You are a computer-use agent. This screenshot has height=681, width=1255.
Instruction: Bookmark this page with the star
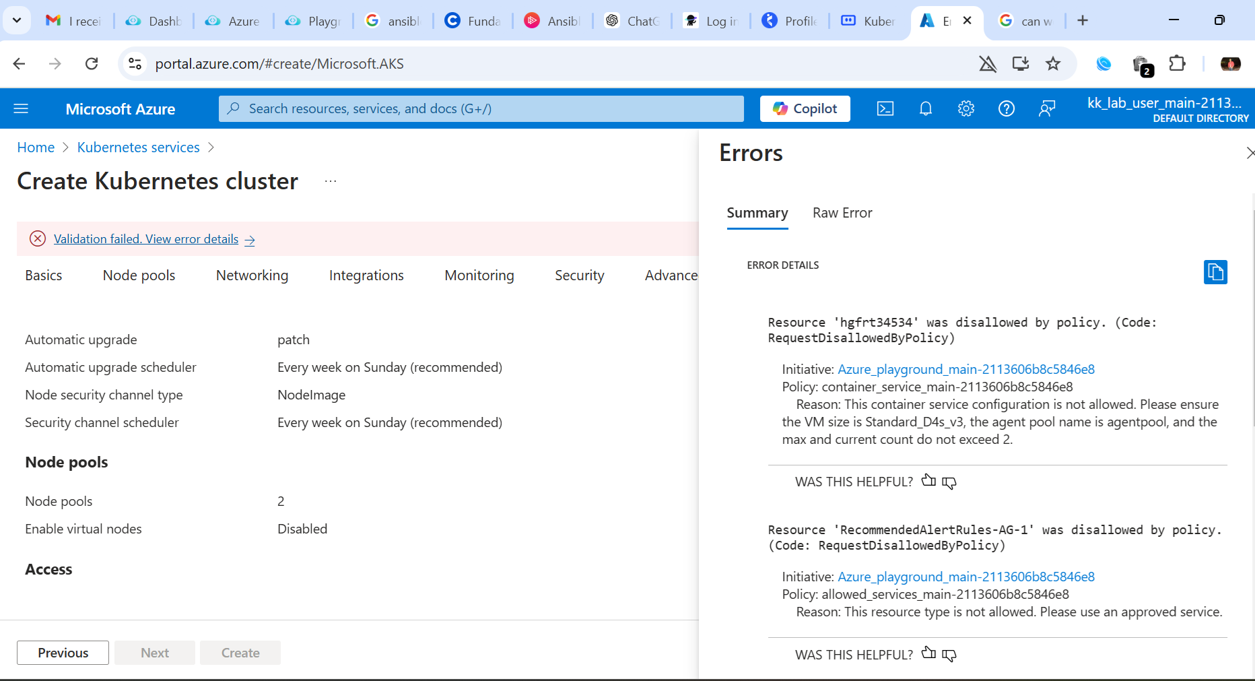click(x=1053, y=63)
